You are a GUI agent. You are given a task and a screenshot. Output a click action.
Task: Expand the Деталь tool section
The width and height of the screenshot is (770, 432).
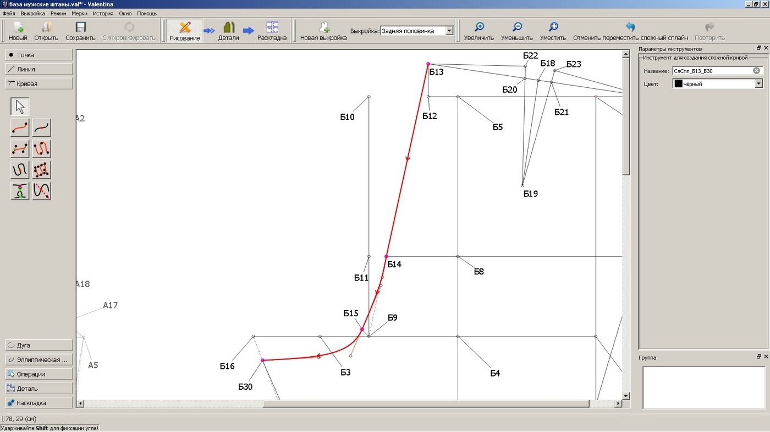(38, 388)
